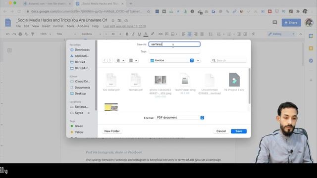Screen dimensions: 317x178
Task: Open the Help menu in Docs
Action: pos(96,26)
